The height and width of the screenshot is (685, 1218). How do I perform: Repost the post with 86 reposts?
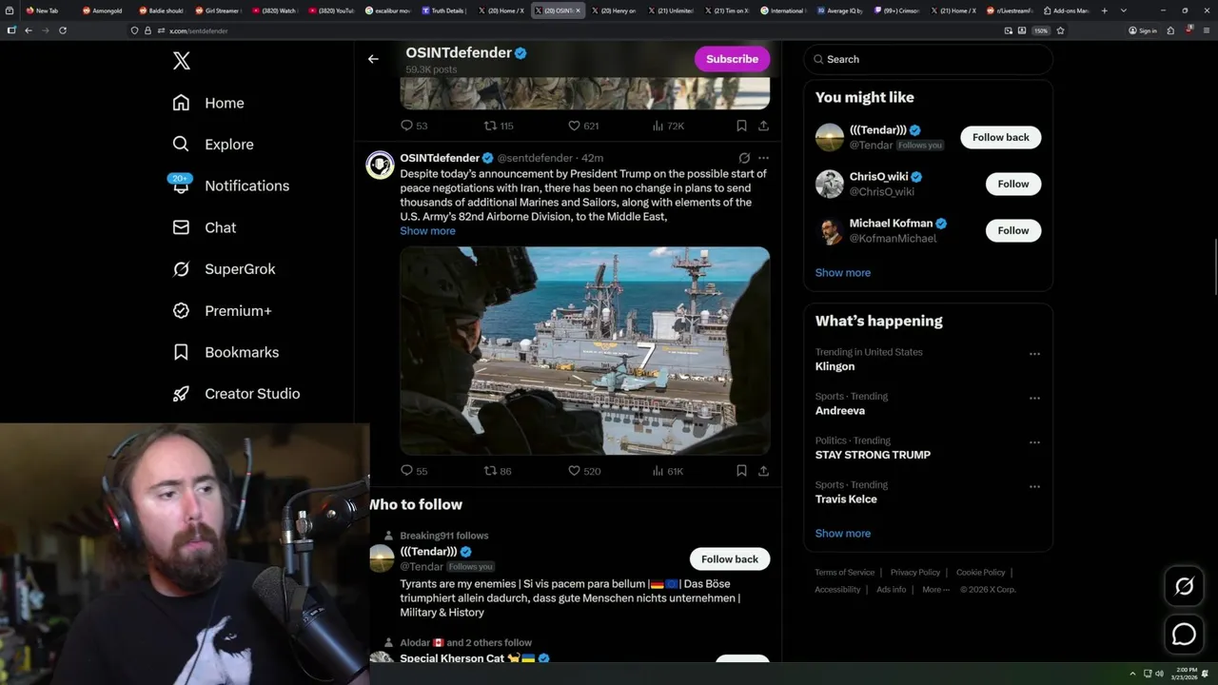pyautogui.click(x=498, y=471)
